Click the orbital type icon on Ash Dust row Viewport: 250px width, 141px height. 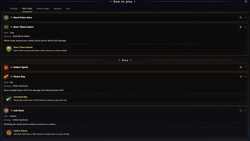(241, 111)
